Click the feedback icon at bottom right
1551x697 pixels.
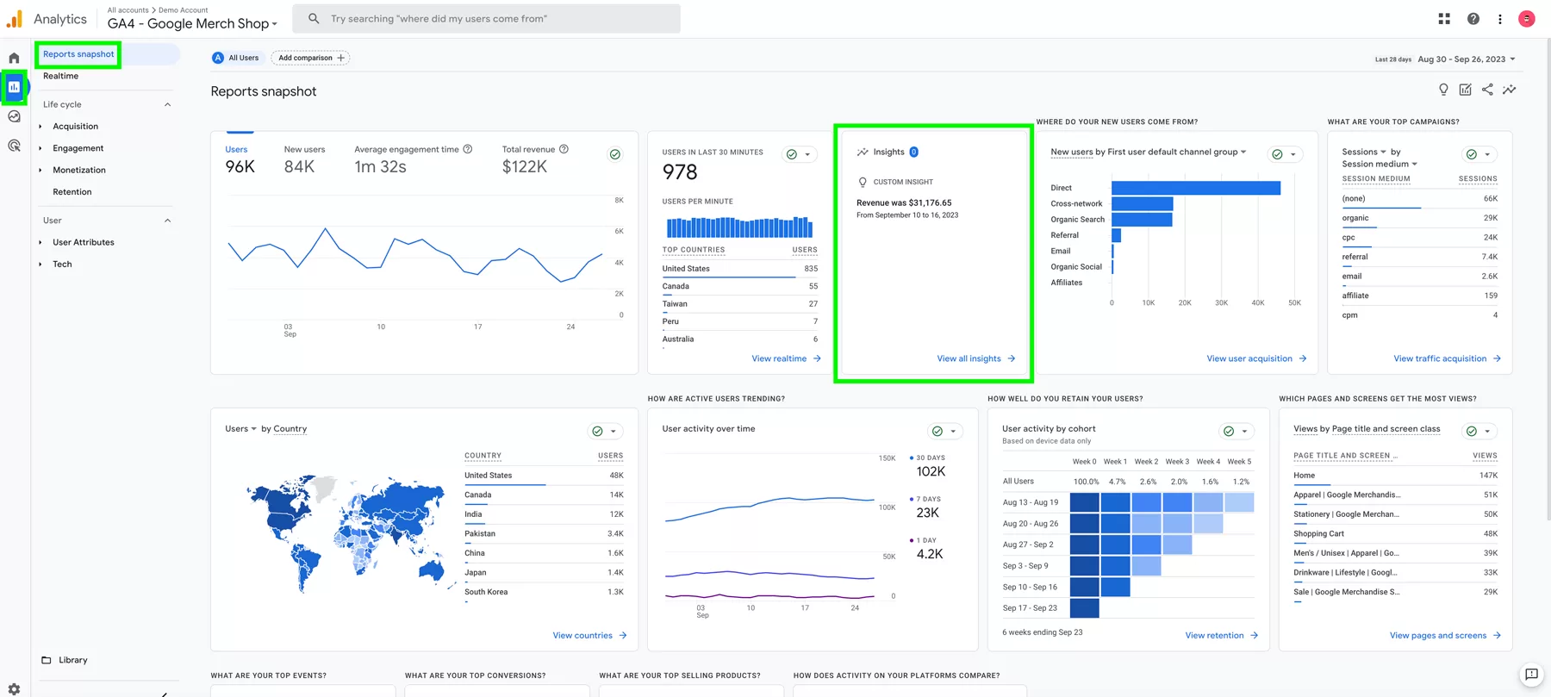click(x=1531, y=675)
